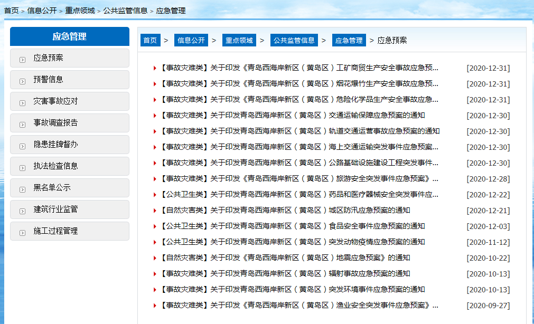Open the blue 重点领域 breadcrumb button
The height and width of the screenshot is (324, 534).
(239, 41)
